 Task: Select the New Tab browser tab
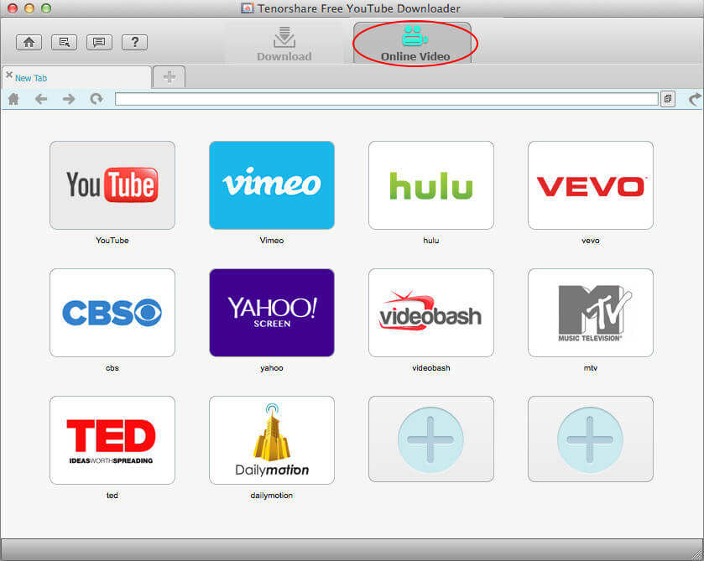(76, 78)
